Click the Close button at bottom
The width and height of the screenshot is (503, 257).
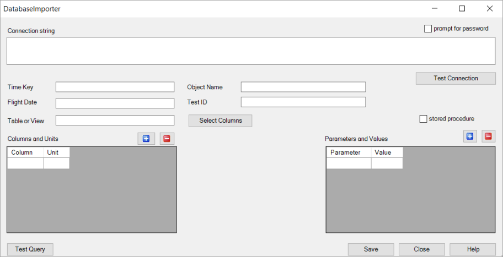tap(421, 249)
